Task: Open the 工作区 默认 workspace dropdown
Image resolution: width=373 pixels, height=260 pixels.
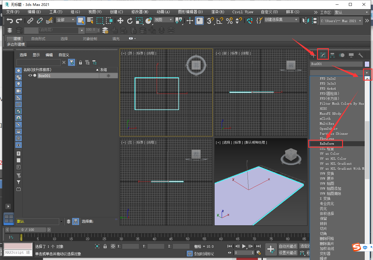Action: click(352, 12)
